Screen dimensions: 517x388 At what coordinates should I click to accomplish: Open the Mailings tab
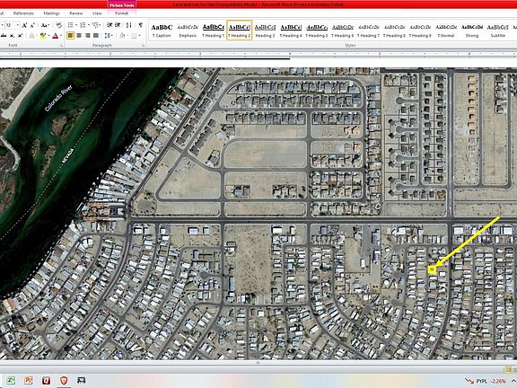[x=51, y=13]
